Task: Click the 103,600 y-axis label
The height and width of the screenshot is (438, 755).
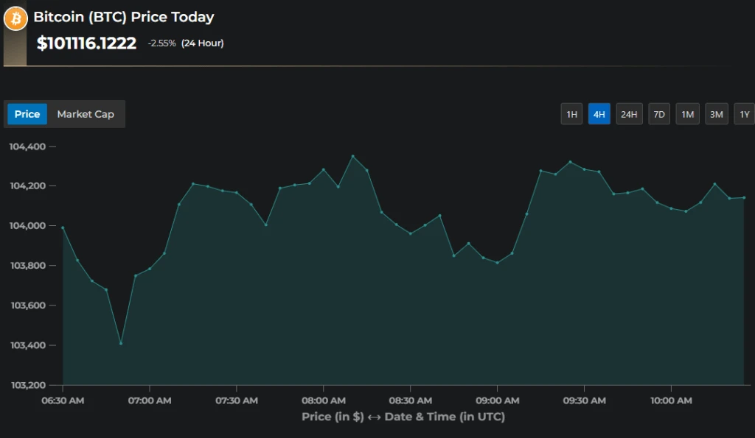Action: click(27, 305)
